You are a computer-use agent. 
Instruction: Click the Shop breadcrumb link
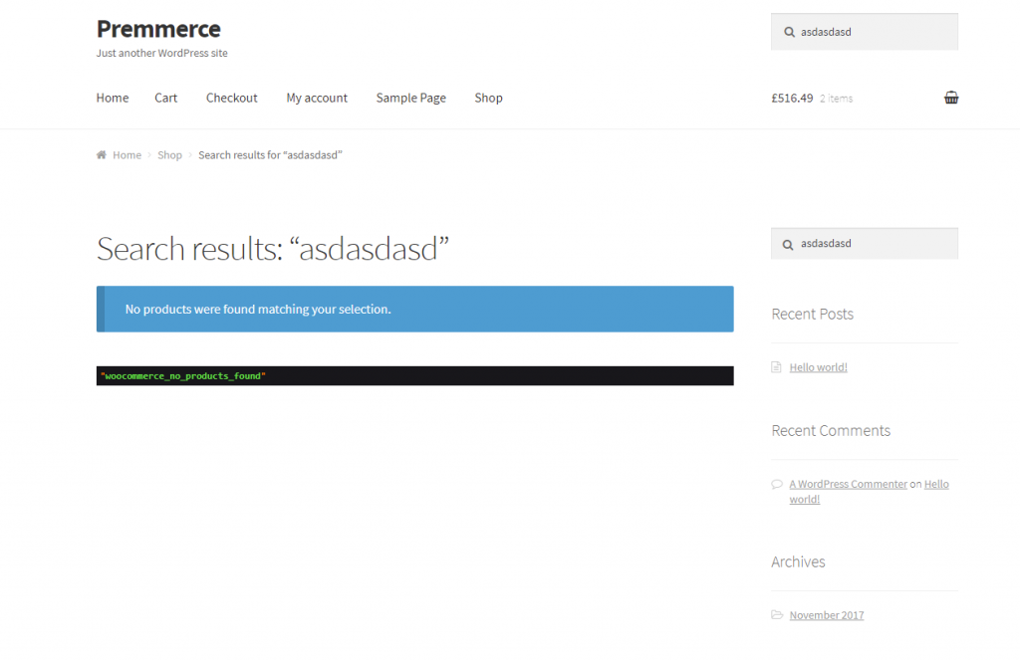coord(169,154)
